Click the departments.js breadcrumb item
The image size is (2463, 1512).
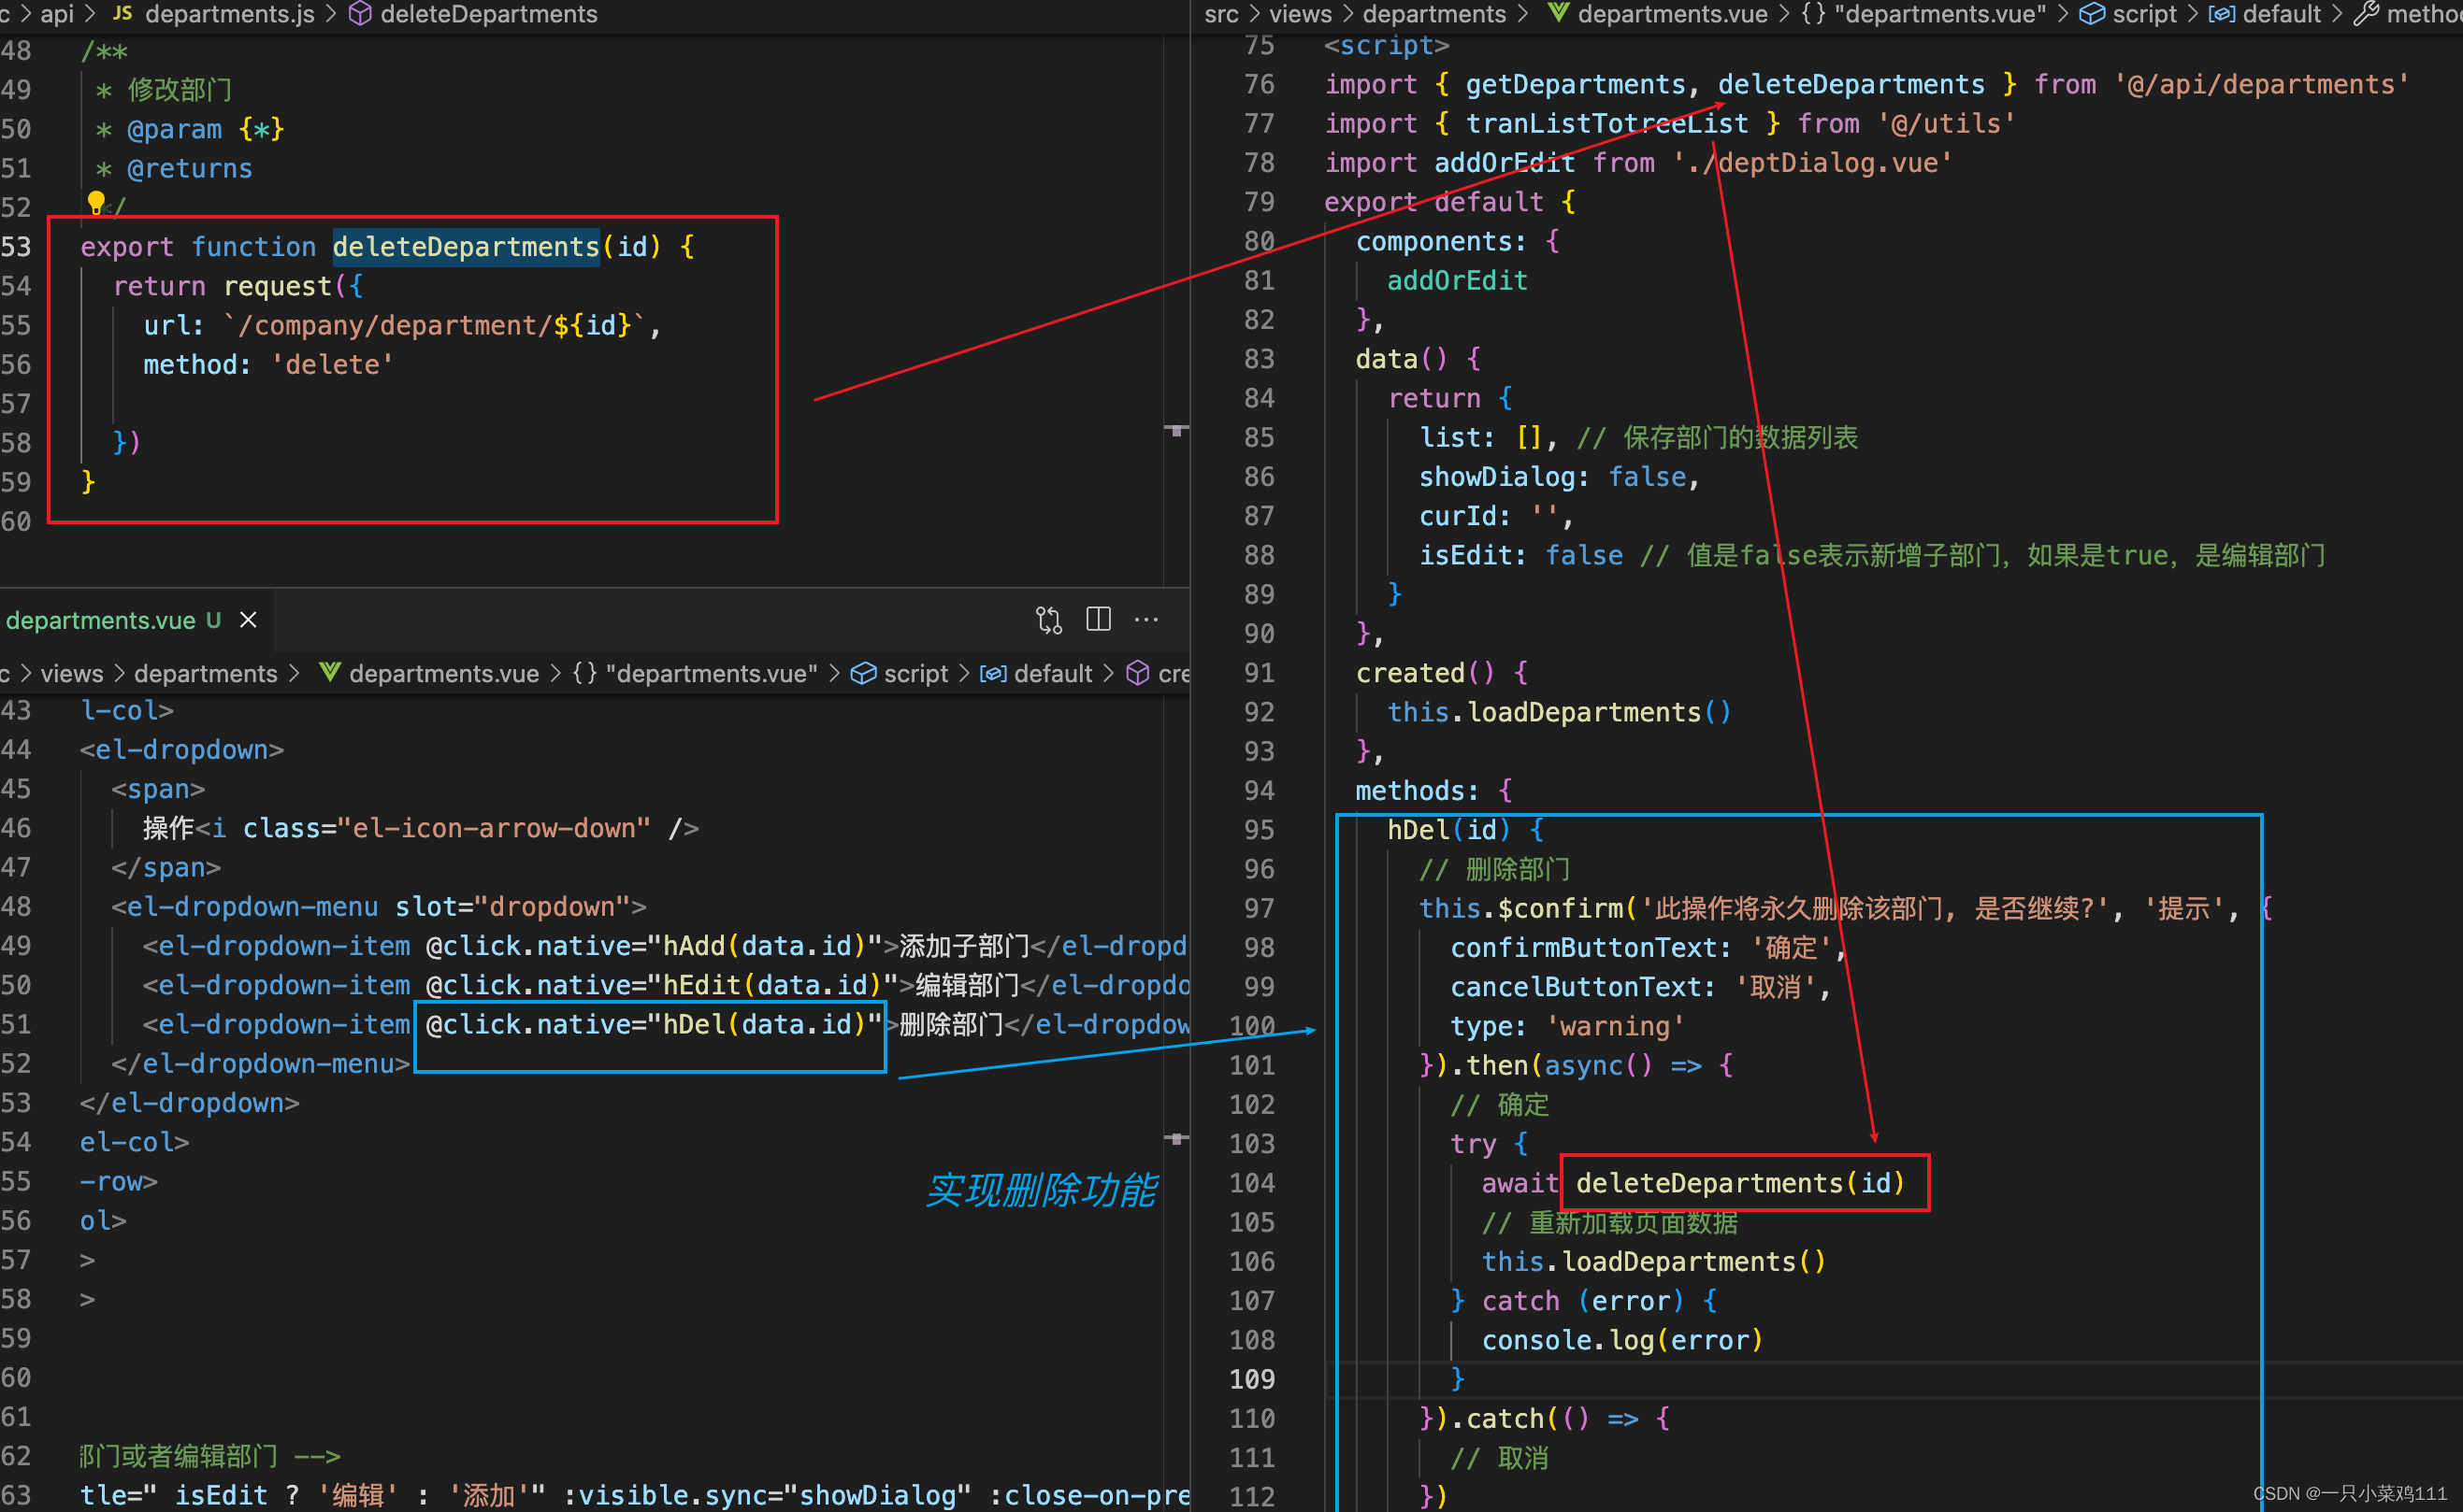tap(229, 14)
